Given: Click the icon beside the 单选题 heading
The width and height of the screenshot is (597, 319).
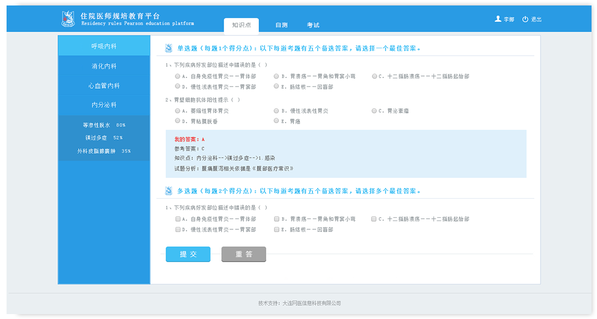Looking at the screenshot, I should 168,48.
